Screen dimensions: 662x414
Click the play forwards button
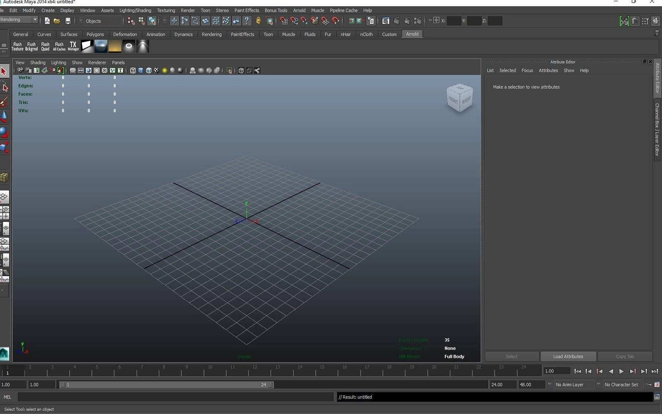tap(621, 371)
